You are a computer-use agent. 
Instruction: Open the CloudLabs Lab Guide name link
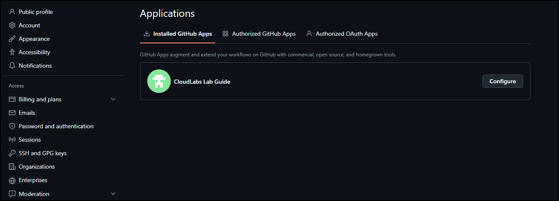coord(202,82)
